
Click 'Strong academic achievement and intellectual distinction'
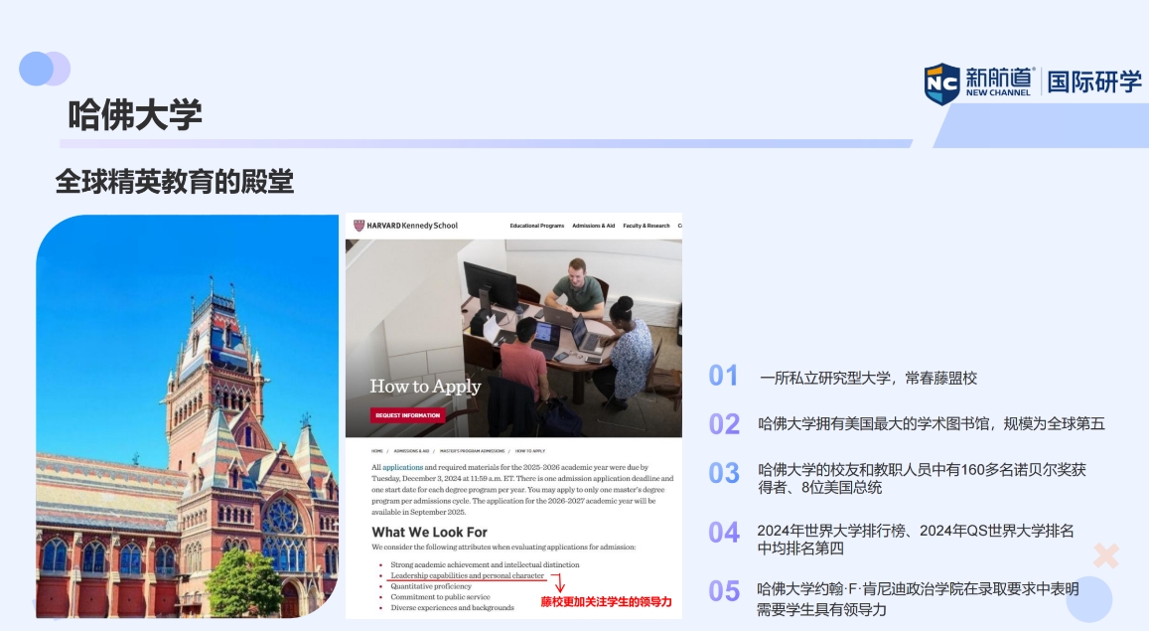(485, 565)
